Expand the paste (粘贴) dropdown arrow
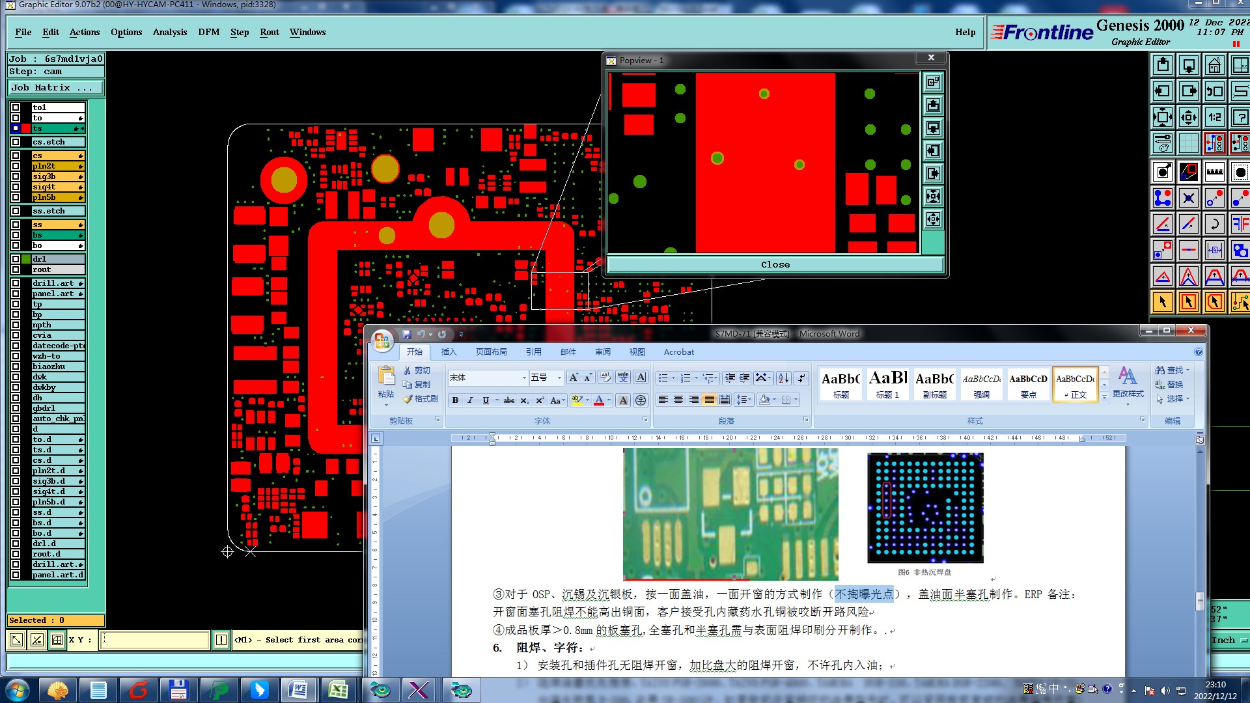 click(386, 405)
